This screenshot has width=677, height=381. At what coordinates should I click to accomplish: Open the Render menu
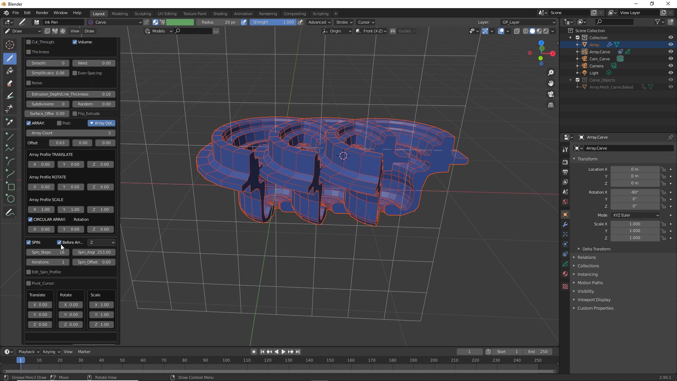[x=42, y=13]
